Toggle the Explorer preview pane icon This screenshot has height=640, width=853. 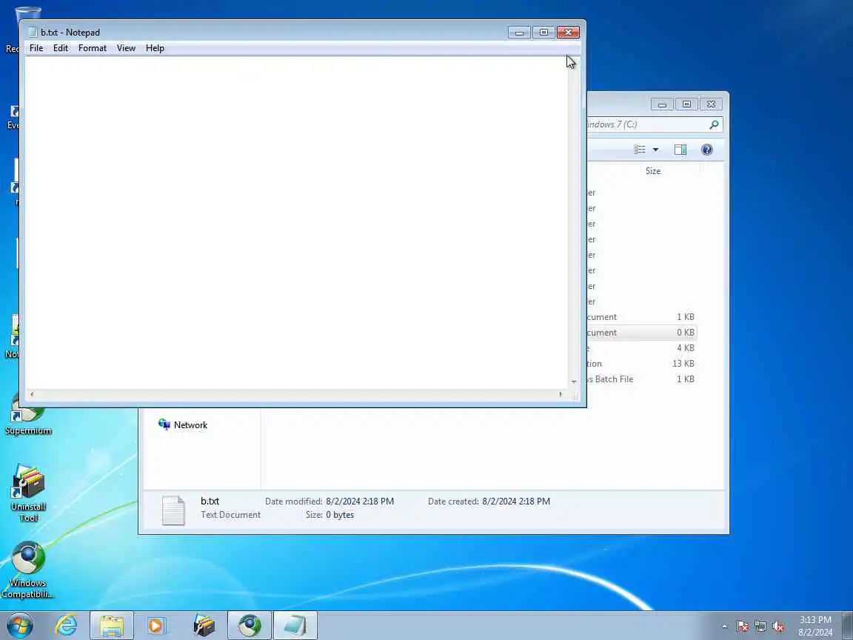[680, 150]
